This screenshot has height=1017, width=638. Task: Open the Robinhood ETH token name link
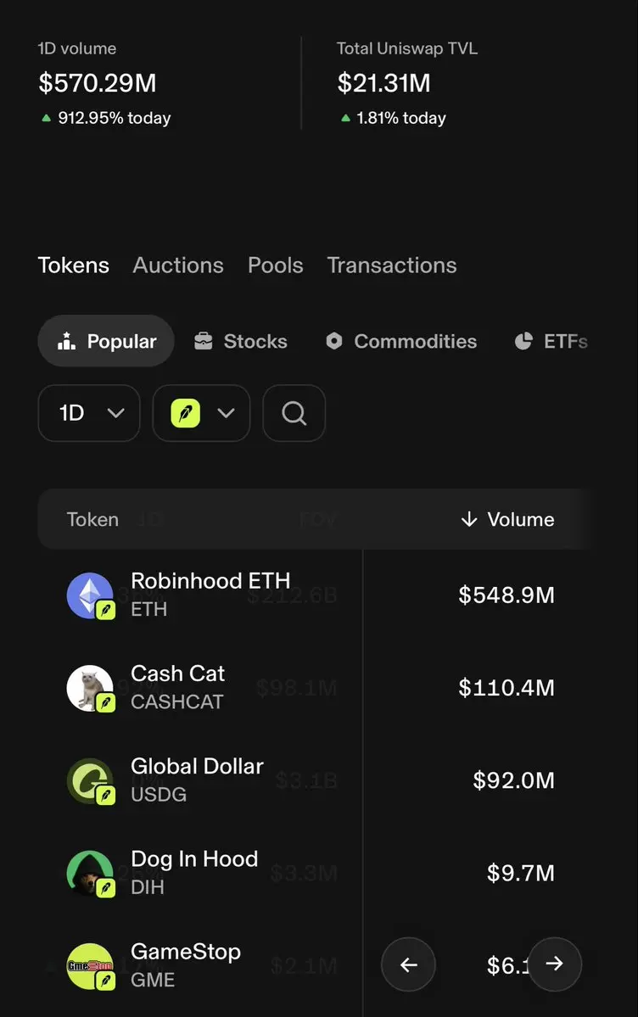click(210, 580)
